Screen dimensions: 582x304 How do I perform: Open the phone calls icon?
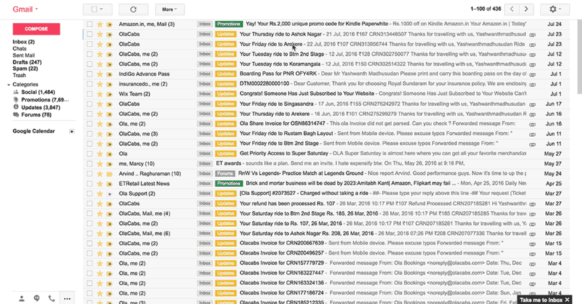click(x=52, y=298)
